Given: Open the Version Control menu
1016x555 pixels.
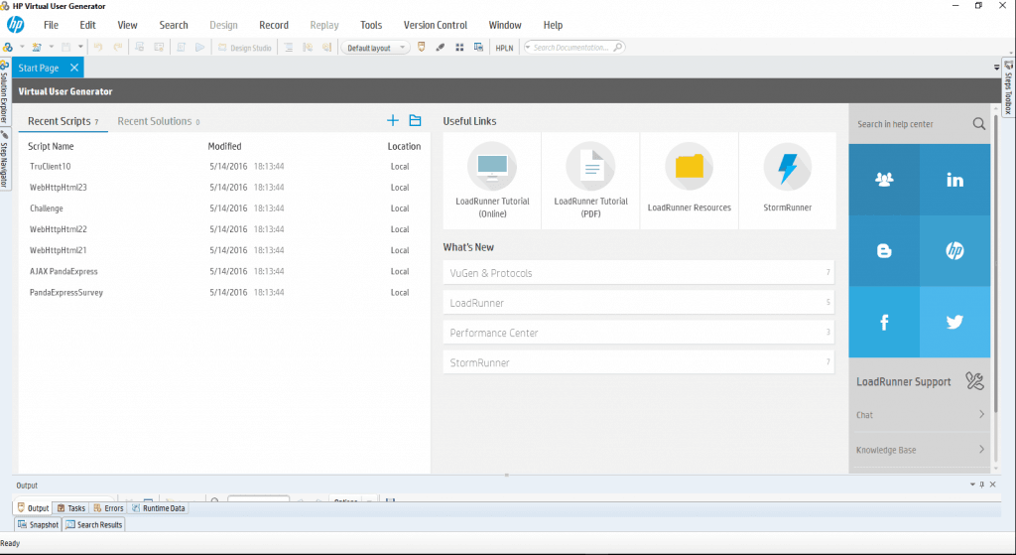Looking at the screenshot, I should [435, 25].
